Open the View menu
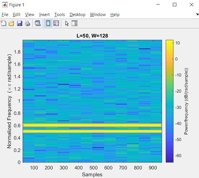The image size is (199, 178). pos(30,15)
